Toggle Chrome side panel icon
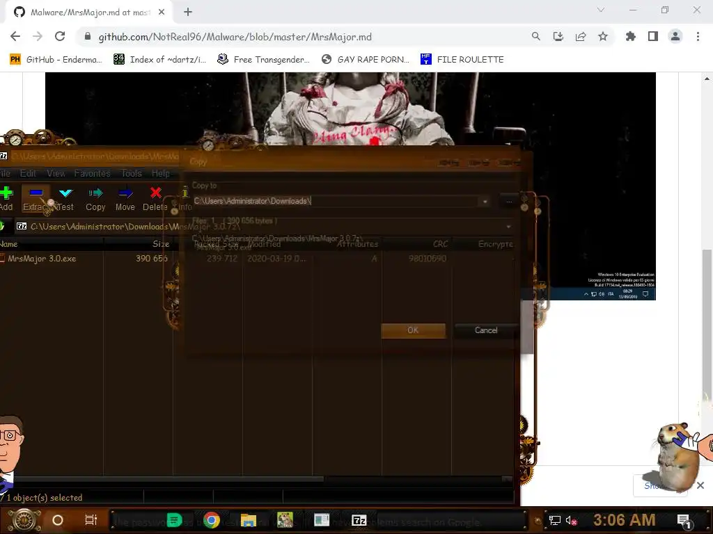Image resolution: width=713 pixels, height=534 pixels. click(653, 36)
